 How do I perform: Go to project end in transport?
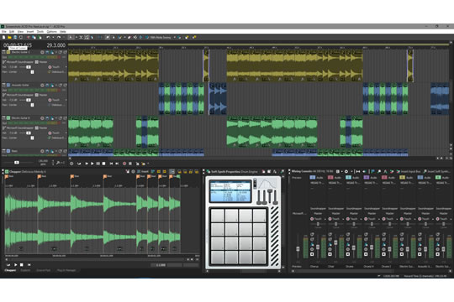[117, 164]
